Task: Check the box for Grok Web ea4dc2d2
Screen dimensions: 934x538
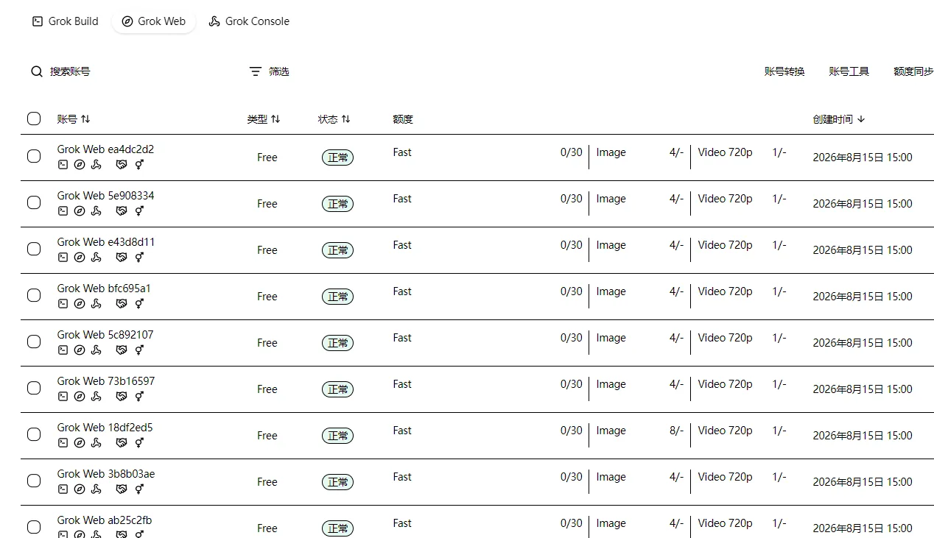Action: [x=34, y=156]
